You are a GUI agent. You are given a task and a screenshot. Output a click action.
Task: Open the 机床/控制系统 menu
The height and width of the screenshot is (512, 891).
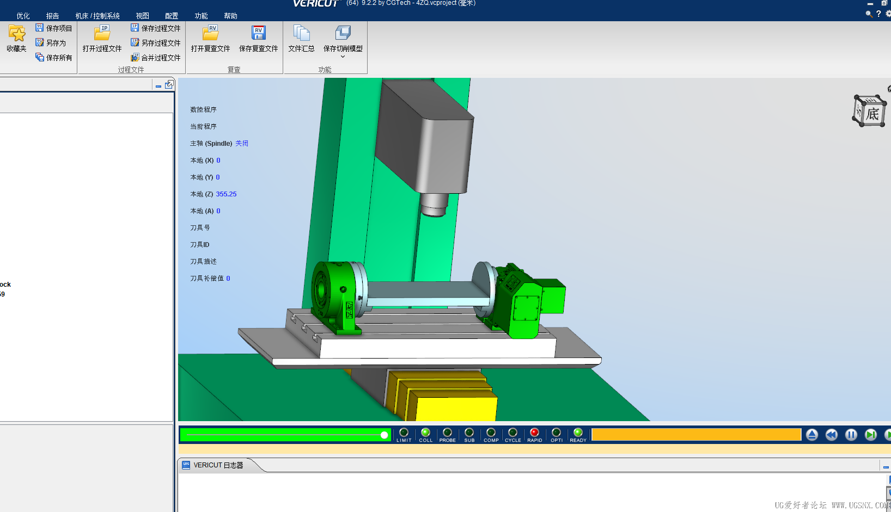pos(97,16)
